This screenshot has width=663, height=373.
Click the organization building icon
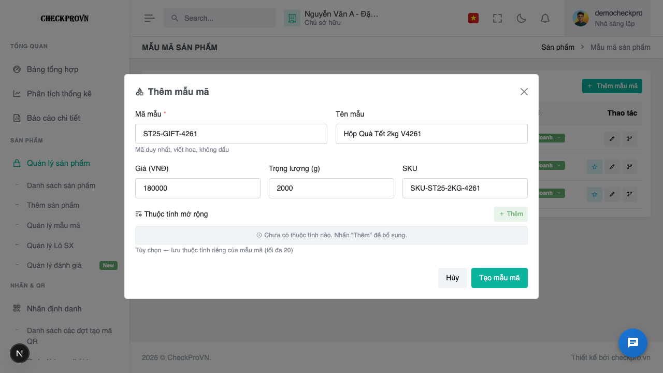pos(292,18)
